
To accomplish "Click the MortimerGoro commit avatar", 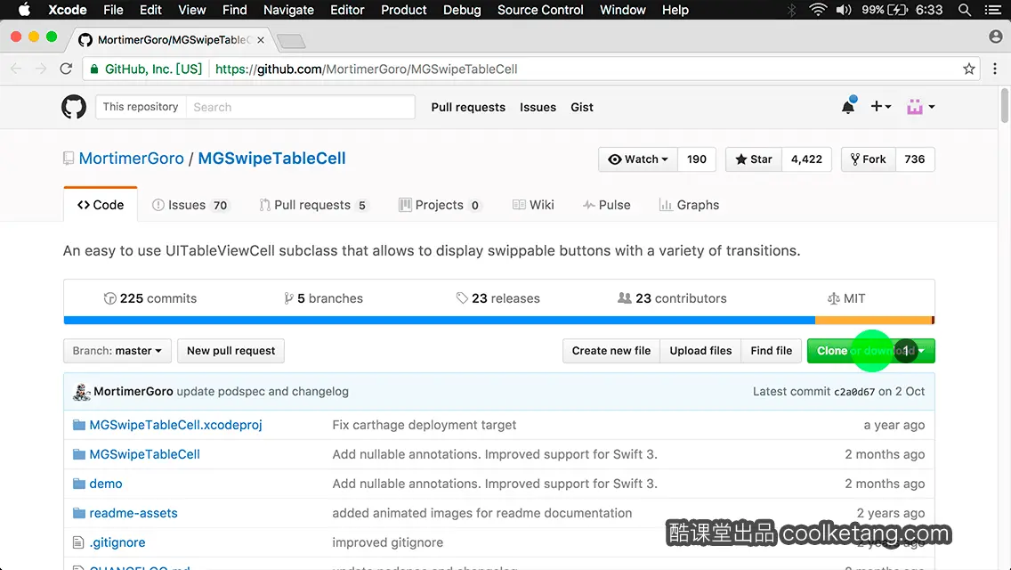I will pyautogui.click(x=81, y=392).
